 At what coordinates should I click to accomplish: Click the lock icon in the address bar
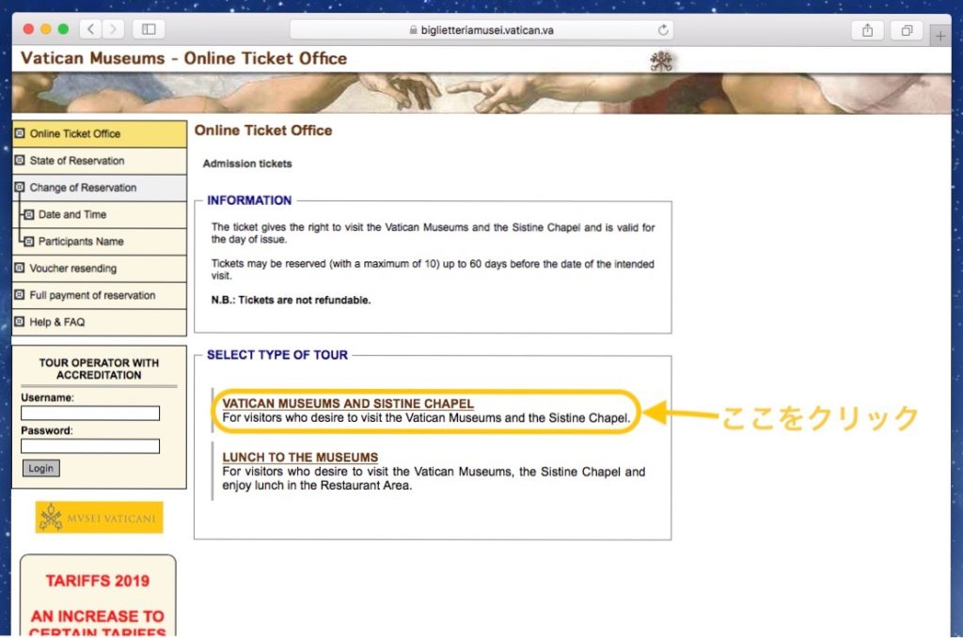pos(414,29)
